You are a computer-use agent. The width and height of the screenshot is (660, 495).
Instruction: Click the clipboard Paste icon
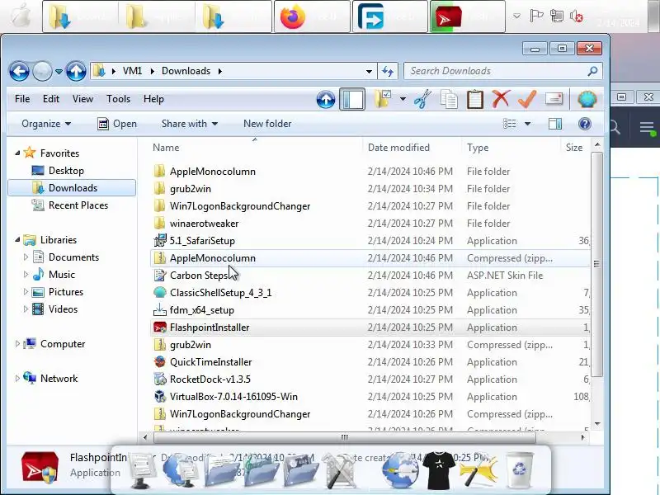click(475, 99)
